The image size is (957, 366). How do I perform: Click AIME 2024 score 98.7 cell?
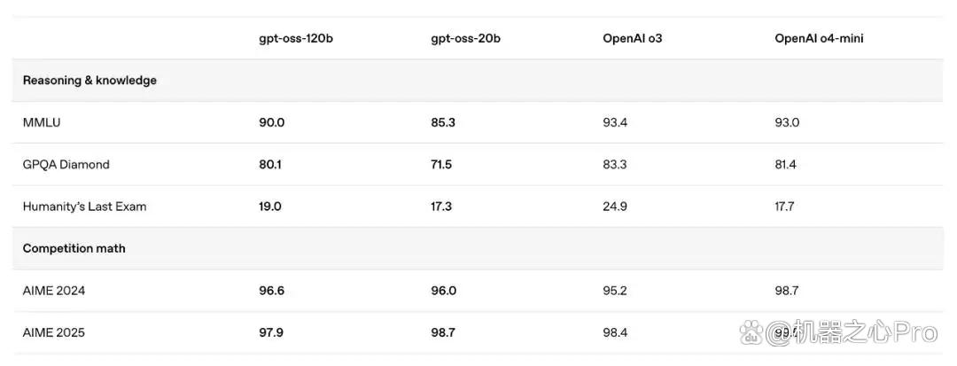coord(788,291)
